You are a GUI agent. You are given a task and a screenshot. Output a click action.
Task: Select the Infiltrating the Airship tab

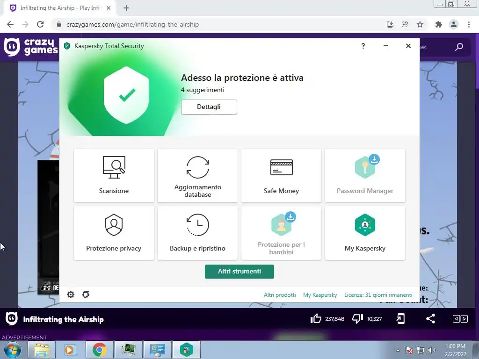point(59,8)
